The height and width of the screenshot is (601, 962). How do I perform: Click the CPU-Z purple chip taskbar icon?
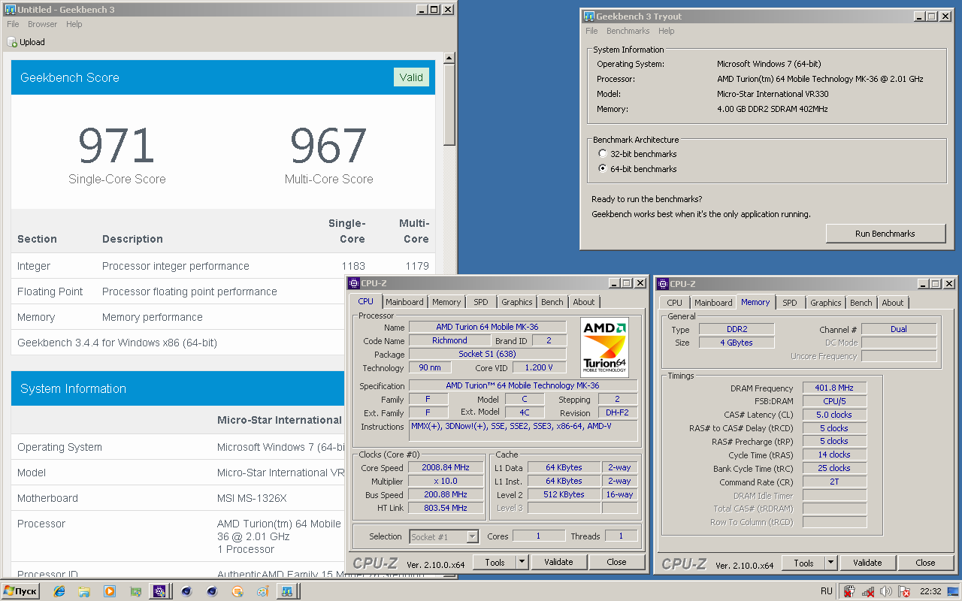coord(159,591)
